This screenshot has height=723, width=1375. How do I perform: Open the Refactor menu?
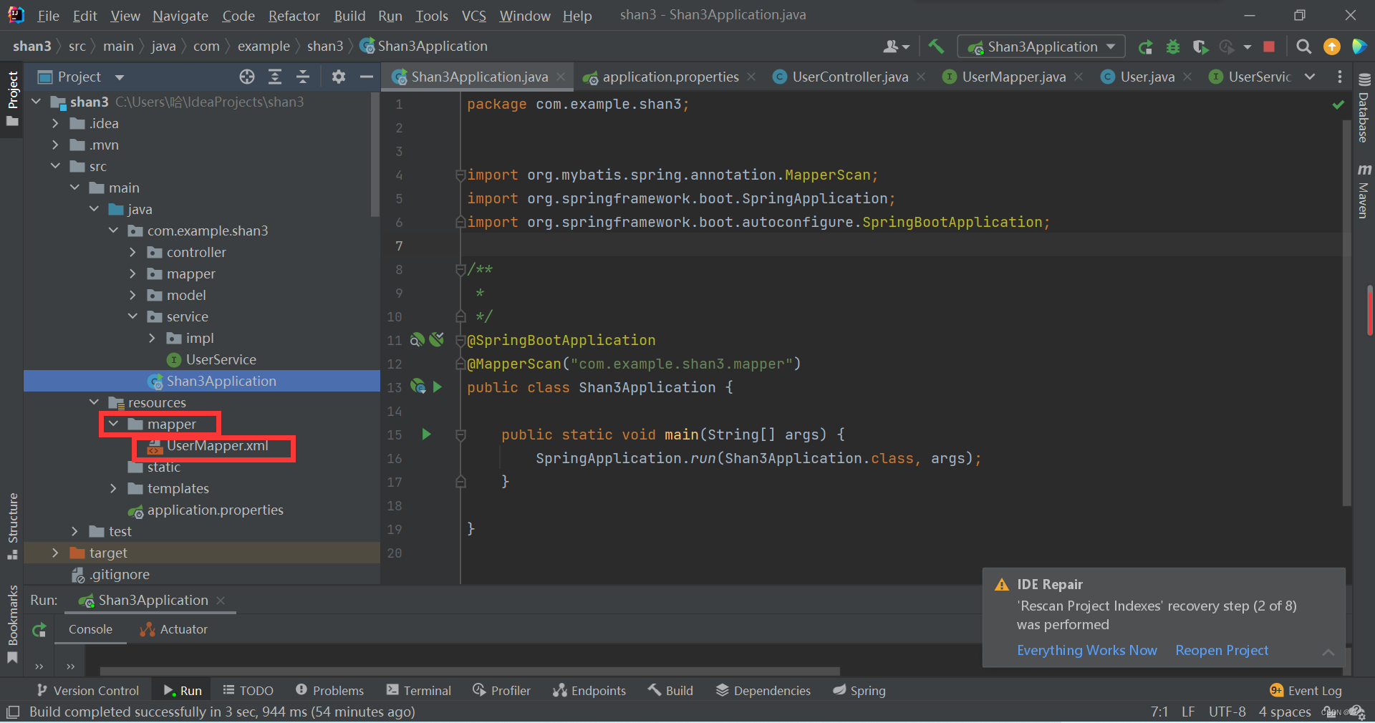click(x=294, y=16)
